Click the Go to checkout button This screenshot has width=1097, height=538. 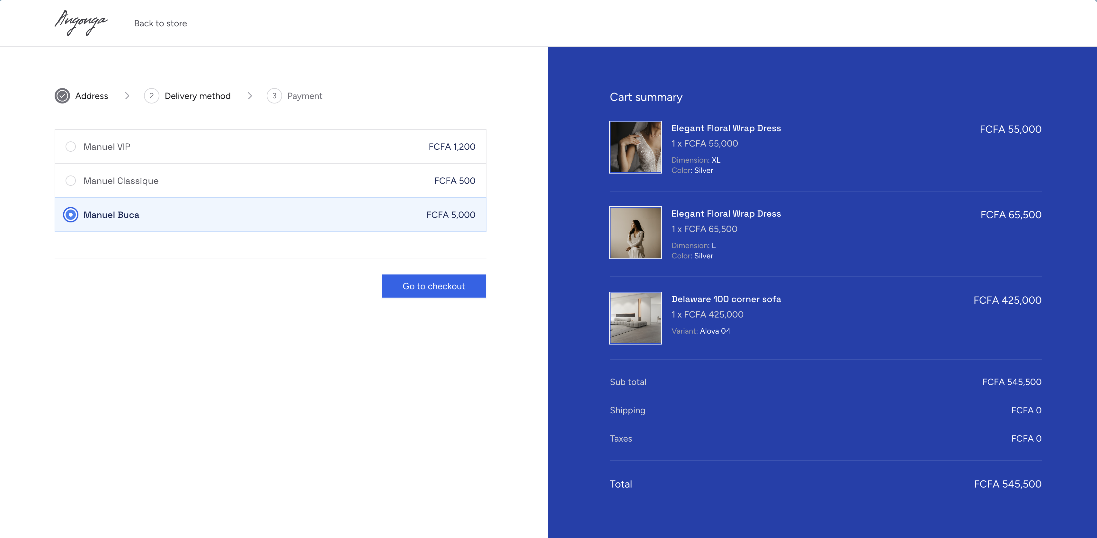(x=433, y=286)
